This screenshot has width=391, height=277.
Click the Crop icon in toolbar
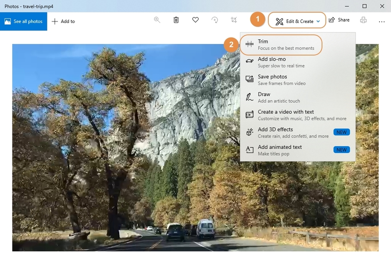[x=234, y=20]
